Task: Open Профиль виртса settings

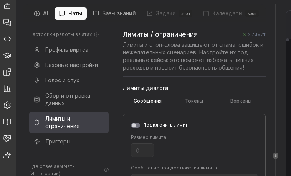Action: point(69,50)
